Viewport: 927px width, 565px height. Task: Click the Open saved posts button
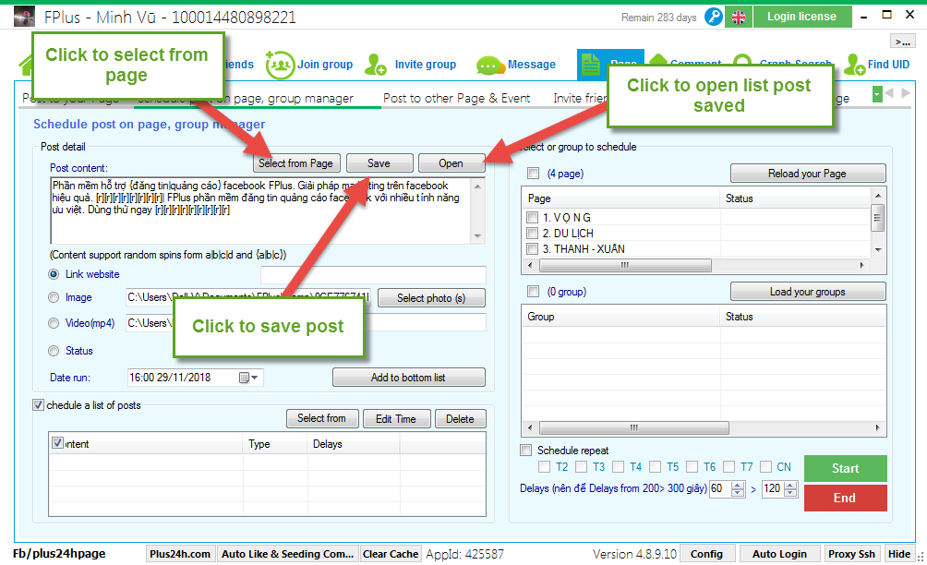451,163
